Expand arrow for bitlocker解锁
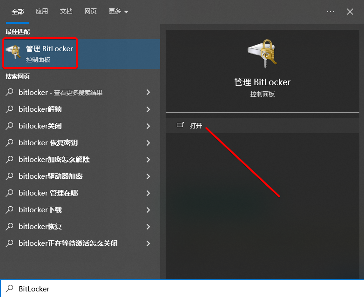The height and width of the screenshot is (297, 364). click(x=148, y=109)
